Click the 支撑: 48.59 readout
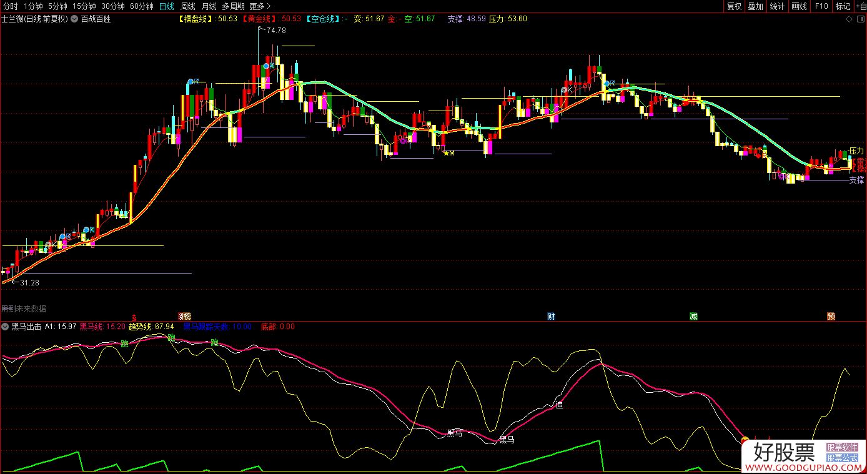The image size is (867, 474). click(x=467, y=19)
